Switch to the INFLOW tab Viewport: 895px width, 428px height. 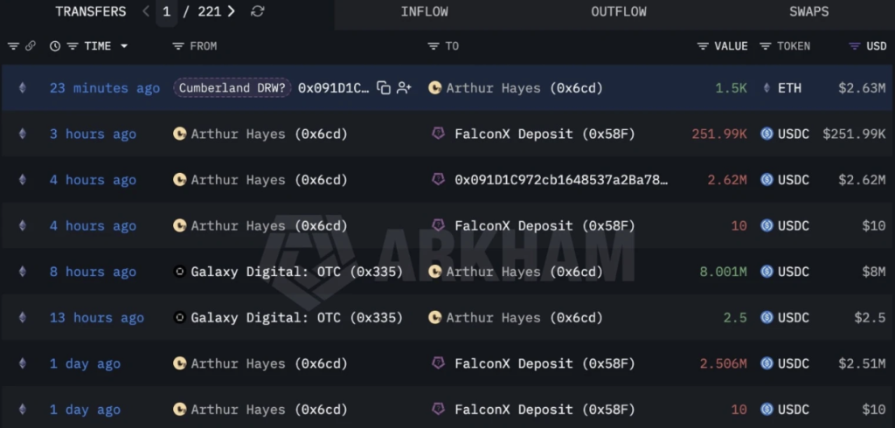click(424, 12)
